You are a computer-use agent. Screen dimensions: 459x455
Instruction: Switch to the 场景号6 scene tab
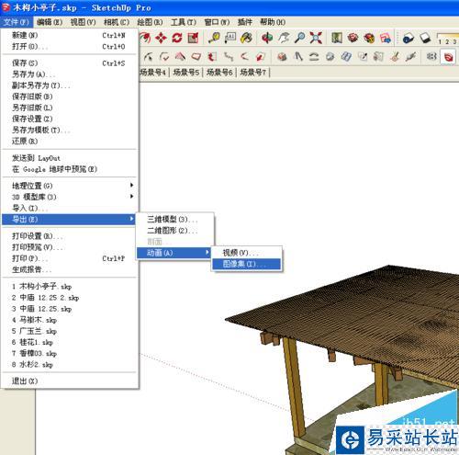coord(219,73)
